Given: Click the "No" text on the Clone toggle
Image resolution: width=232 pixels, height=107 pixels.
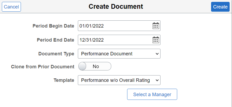Looking at the screenshot, I should point(96,66).
